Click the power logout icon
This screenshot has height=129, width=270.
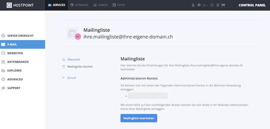(212, 5)
